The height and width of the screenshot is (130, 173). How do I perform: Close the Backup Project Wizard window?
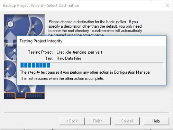167,5
